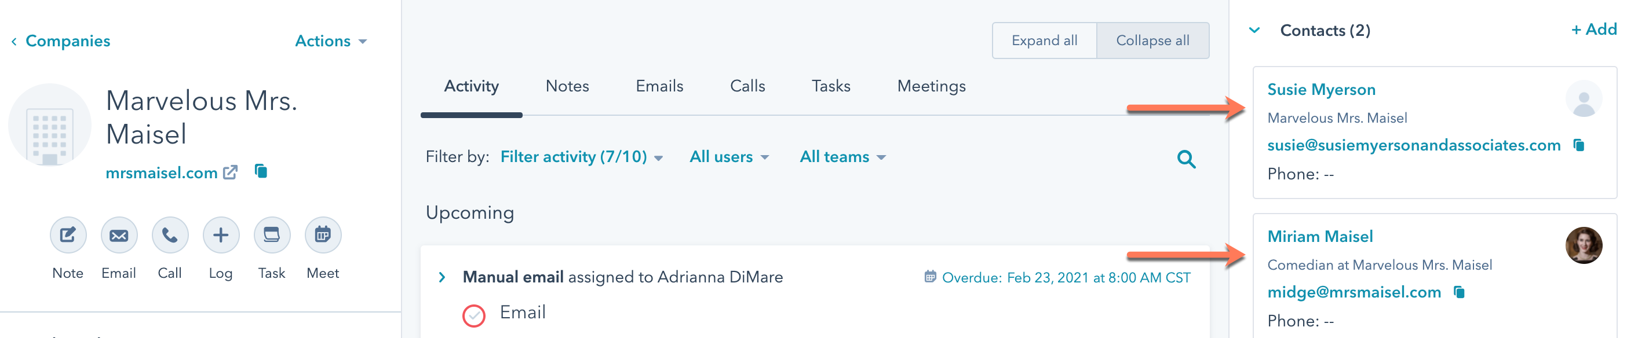Image resolution: width=1627 pixels, height=338 pixels.
Task: Click midge@mrsmaisel.com email link
Action: (x=1354, y=292)
